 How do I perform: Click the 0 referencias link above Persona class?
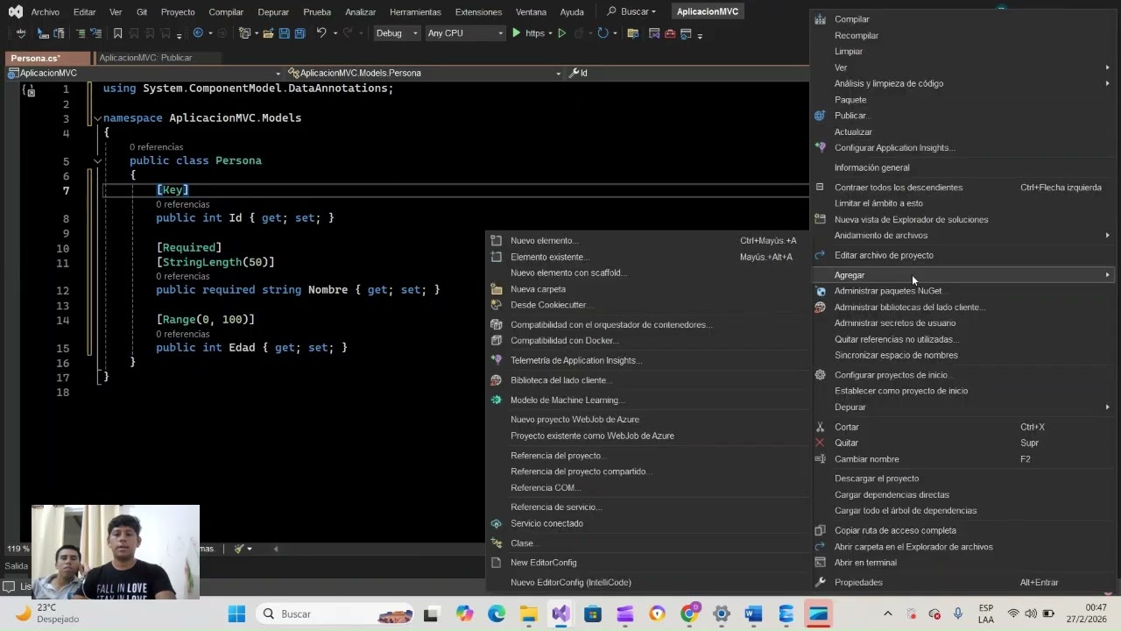[156, 147]
